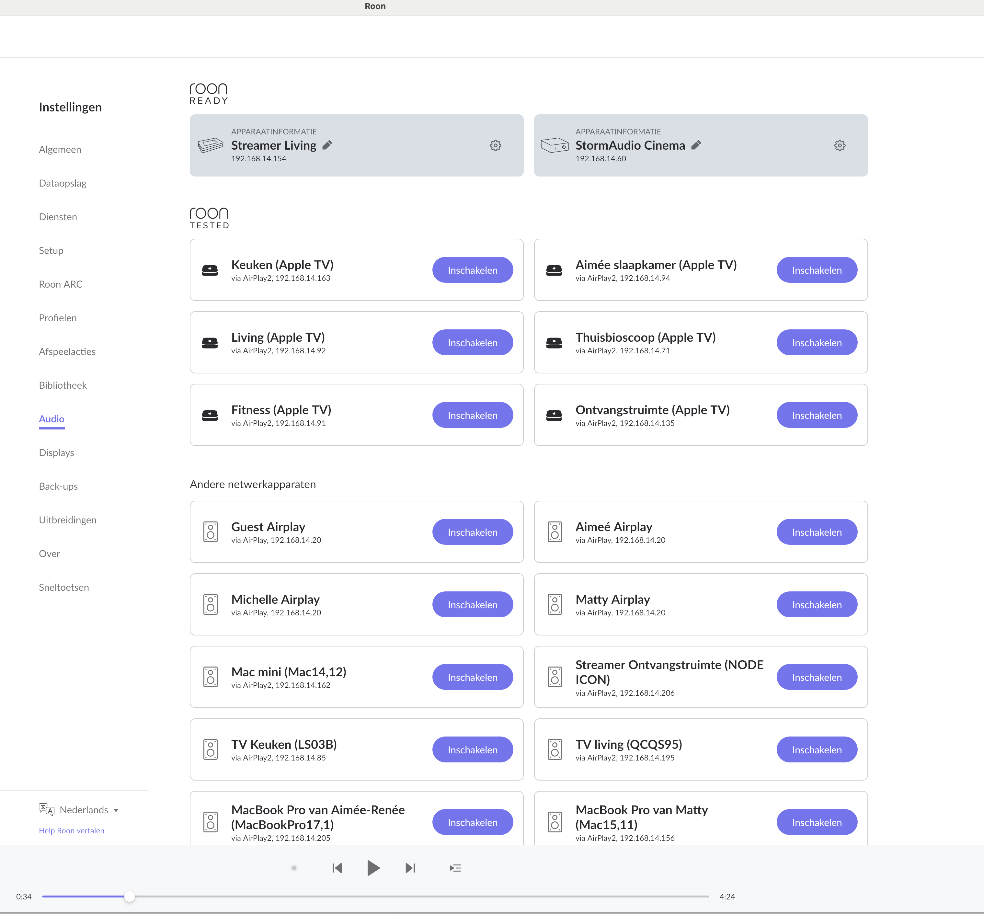Open Algemeen settings section
Image resolution: width=984 pixels, height=914 pixels.
pyautogui.click(x=60, y=149)
